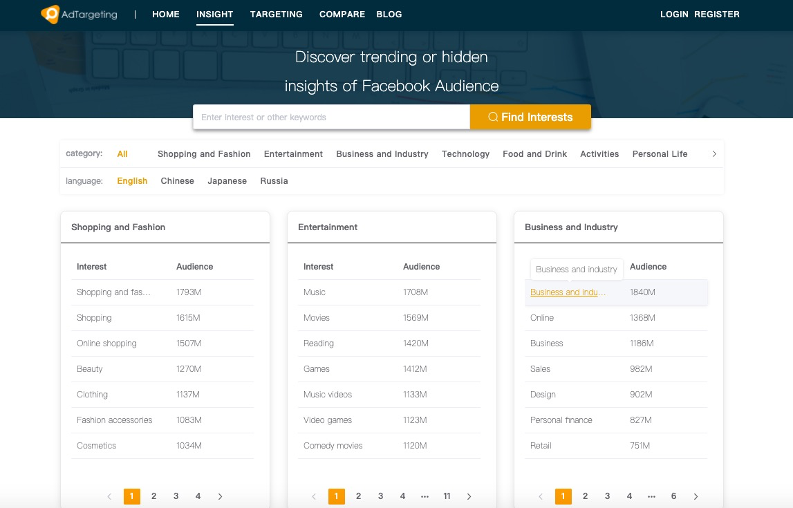The image size is (793, 508).
Task: Select the Sales interest row
Action: click(x=616, y=369)
